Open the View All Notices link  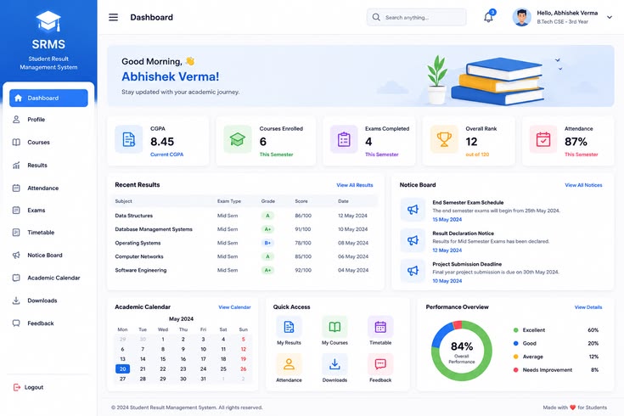(583, 185)
